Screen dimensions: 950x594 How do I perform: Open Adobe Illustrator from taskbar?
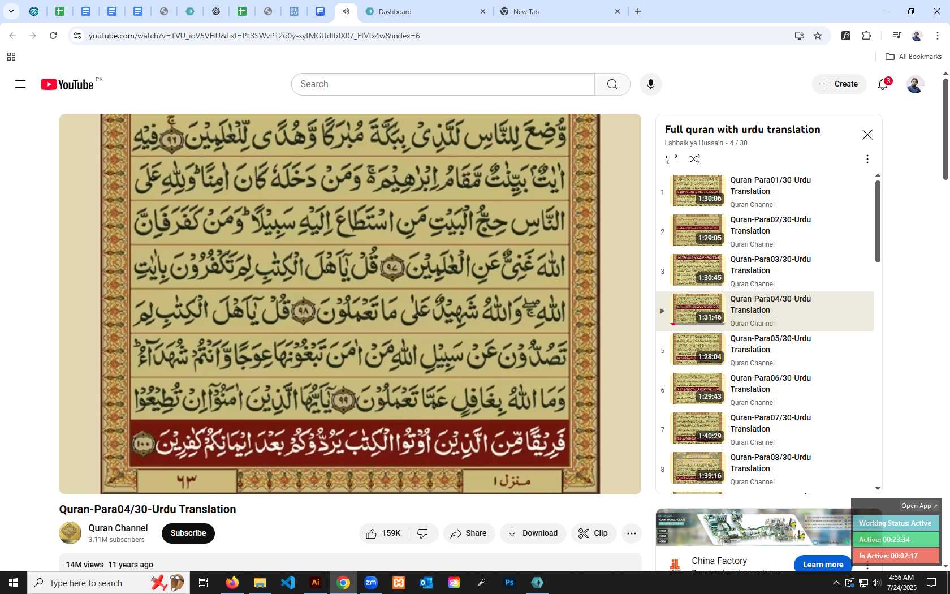(x=316, y=583)
